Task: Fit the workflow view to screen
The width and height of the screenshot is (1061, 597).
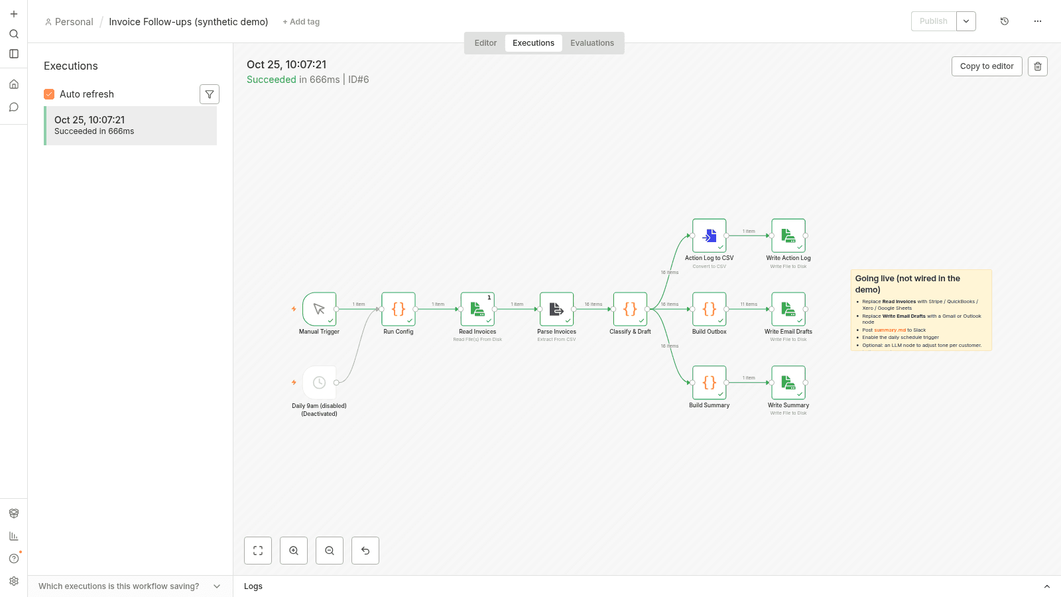Action: (x=258, y=551)
